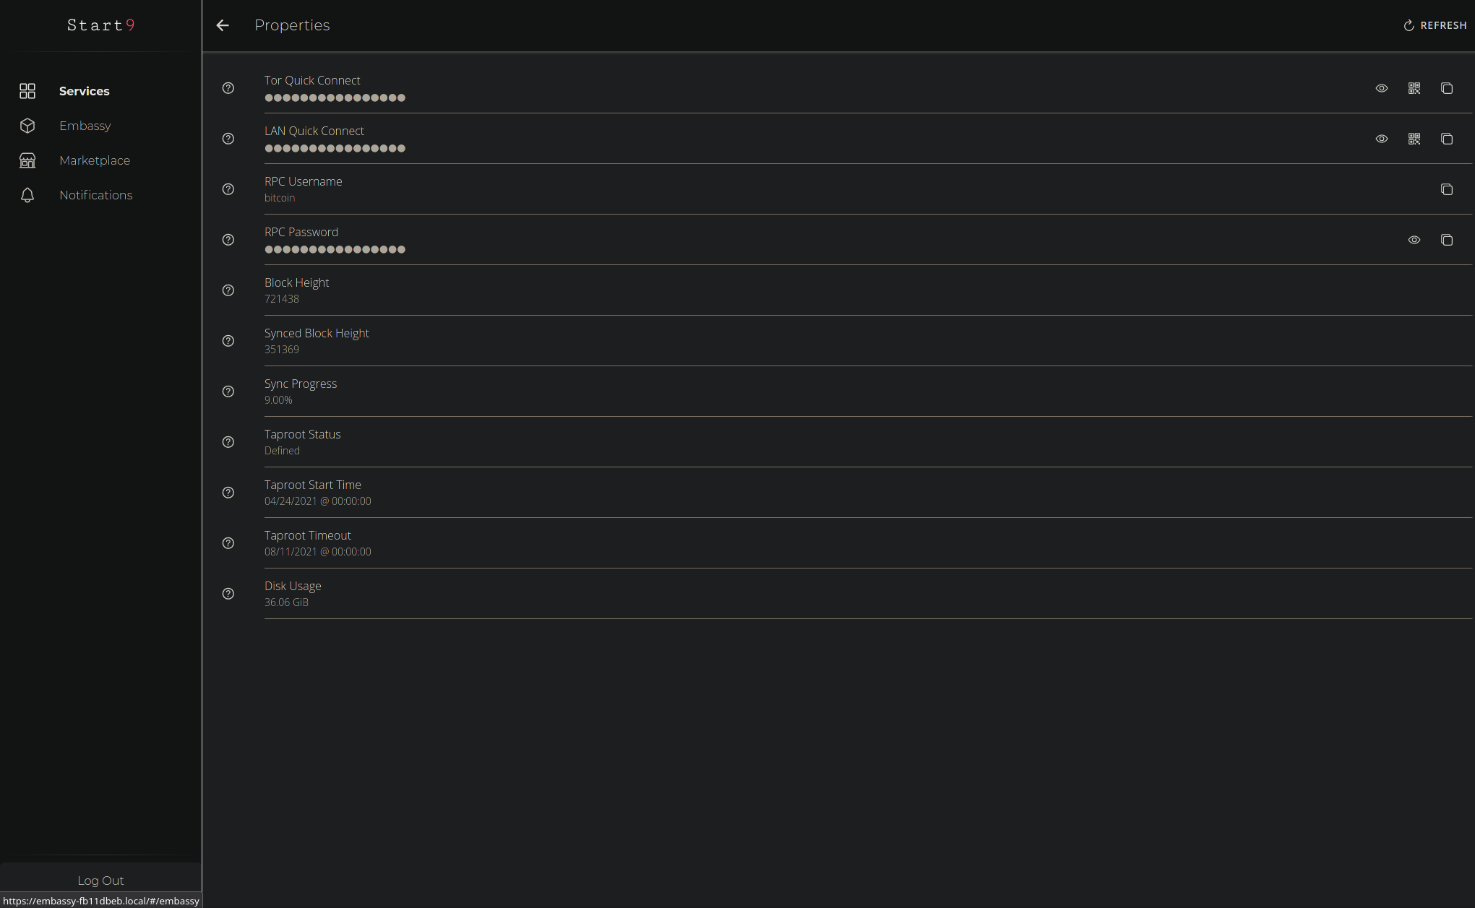Go back using the arrow button
Viewport: 1475px width, 908px height.
(223, 25)
